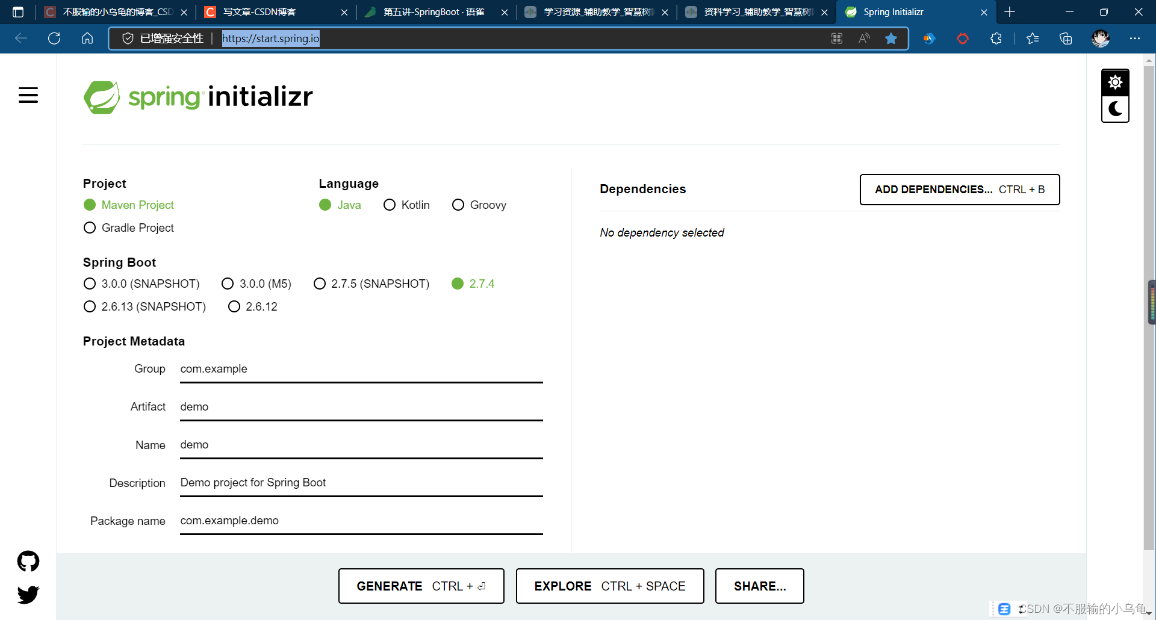
Task: Refresh the current page
Action: [54, 39]
